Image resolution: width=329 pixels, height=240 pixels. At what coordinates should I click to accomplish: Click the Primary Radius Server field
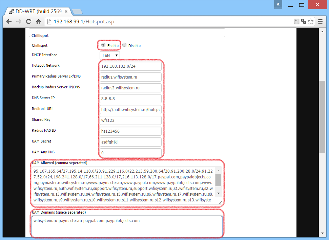tap(130, 77)
